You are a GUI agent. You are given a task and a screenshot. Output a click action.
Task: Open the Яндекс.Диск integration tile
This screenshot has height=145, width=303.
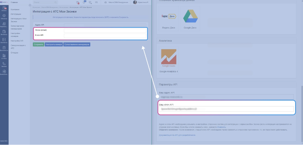pos(169,19)
